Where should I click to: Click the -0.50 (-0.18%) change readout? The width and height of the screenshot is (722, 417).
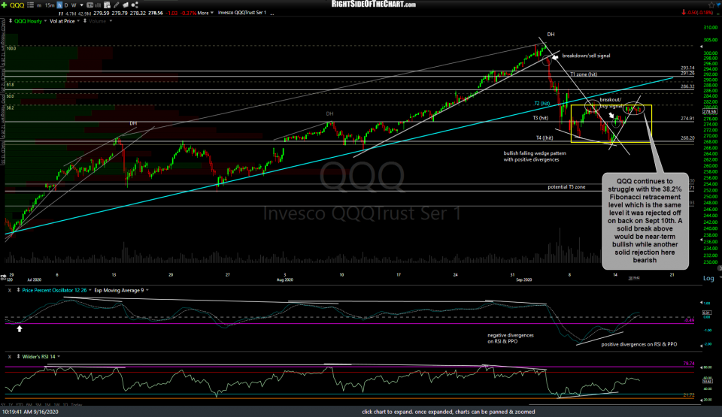click(x=700, y=13)
